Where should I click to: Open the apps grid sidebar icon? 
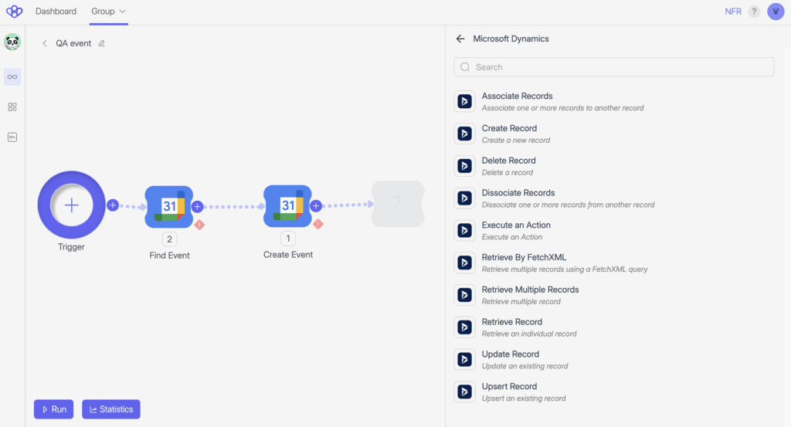pos(12,107)
